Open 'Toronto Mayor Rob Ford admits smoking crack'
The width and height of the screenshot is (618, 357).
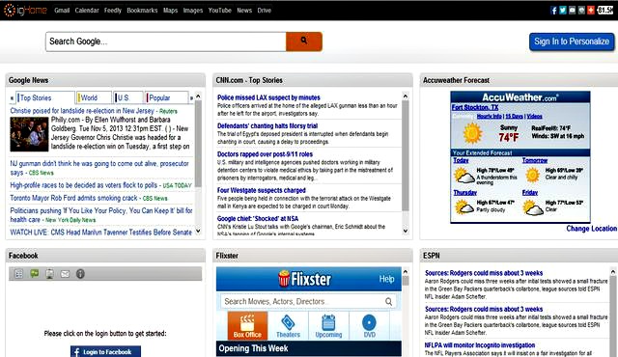tap(73, 198)
